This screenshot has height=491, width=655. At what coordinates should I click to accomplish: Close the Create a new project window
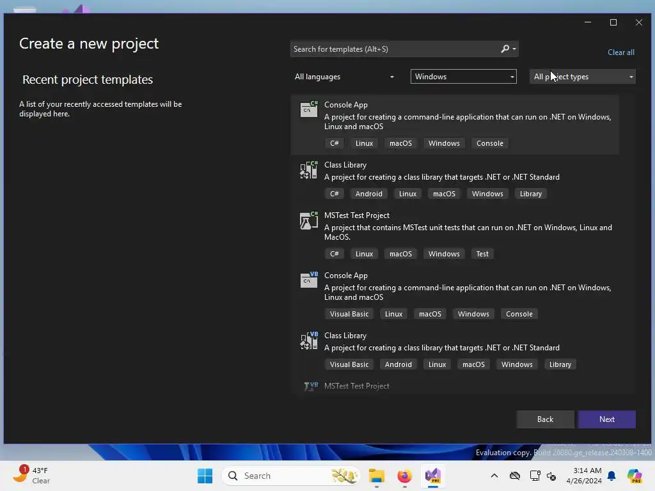pyautogui.click(x=639, y=22)
